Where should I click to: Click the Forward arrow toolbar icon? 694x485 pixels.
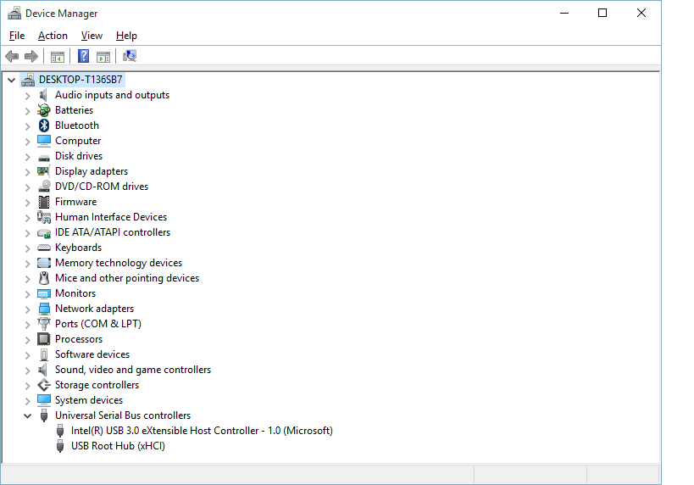(x=31, y=56)
